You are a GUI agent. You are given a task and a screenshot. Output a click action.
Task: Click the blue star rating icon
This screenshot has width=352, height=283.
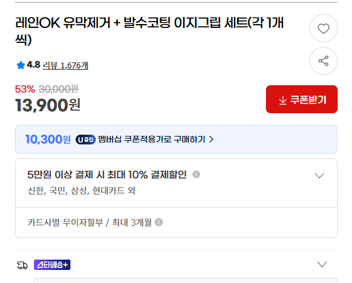click(21, 65)
